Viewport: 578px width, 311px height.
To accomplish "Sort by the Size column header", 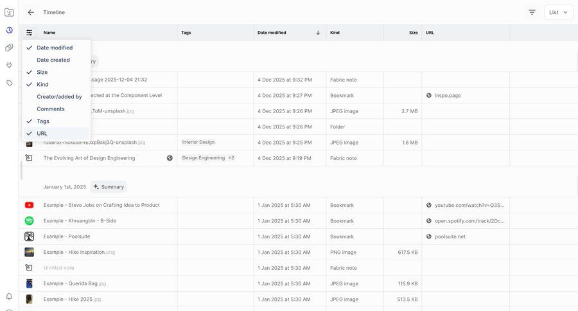I will [413, 33].
